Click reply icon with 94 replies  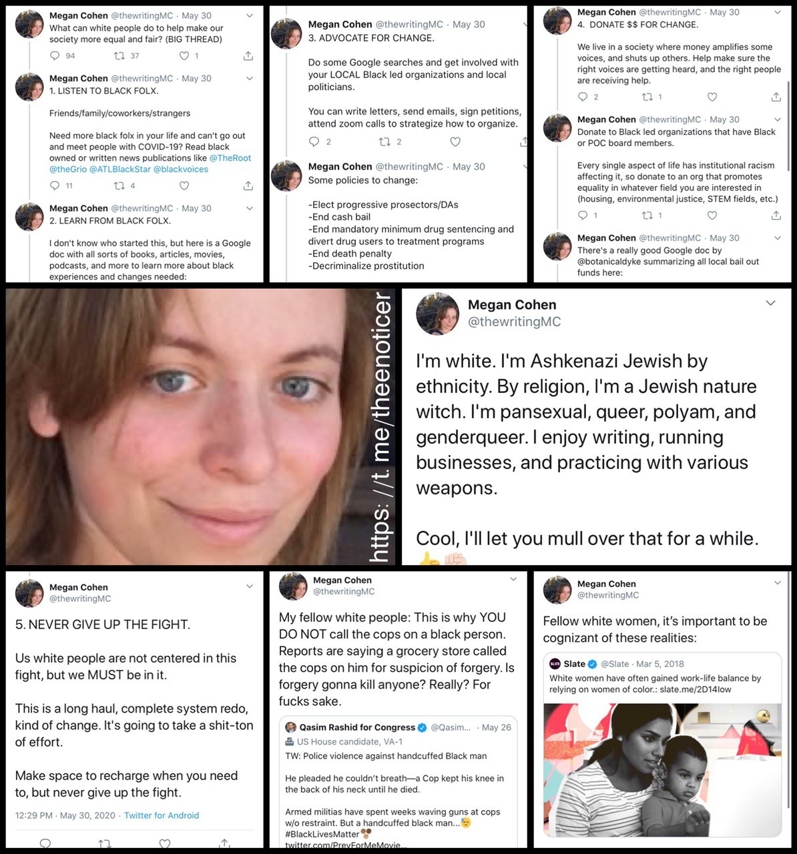click(x=55, y=56)
